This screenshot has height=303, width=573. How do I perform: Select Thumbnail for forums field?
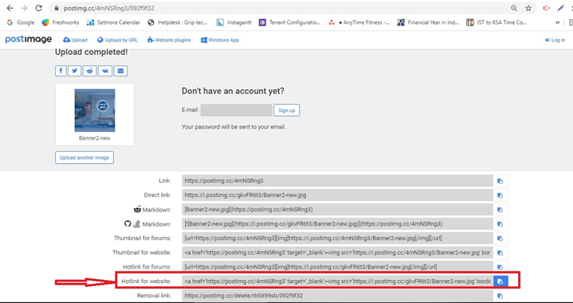pyautogui.click(x=338, y=238)
